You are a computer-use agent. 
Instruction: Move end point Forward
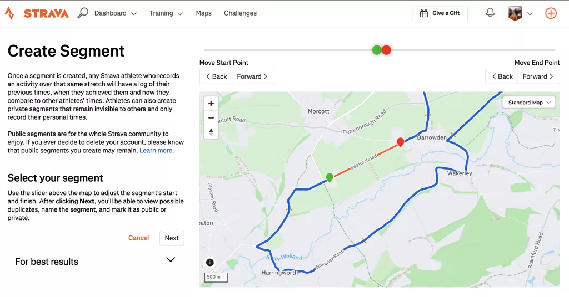point(538,76)
